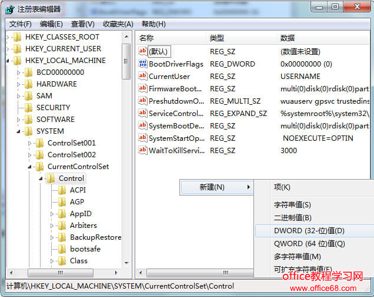
Task: Click the NOEXECUTE=OPTIN data cell
Action: 318,138
